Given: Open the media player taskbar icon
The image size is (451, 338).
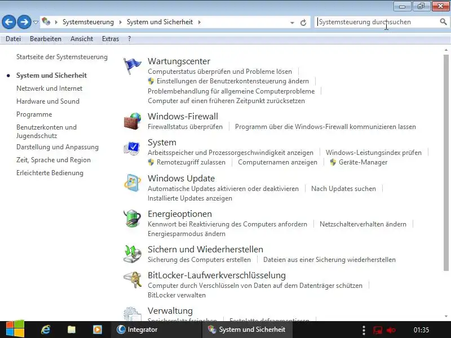Looking at the screenshot, I should [x=97, y=330].
